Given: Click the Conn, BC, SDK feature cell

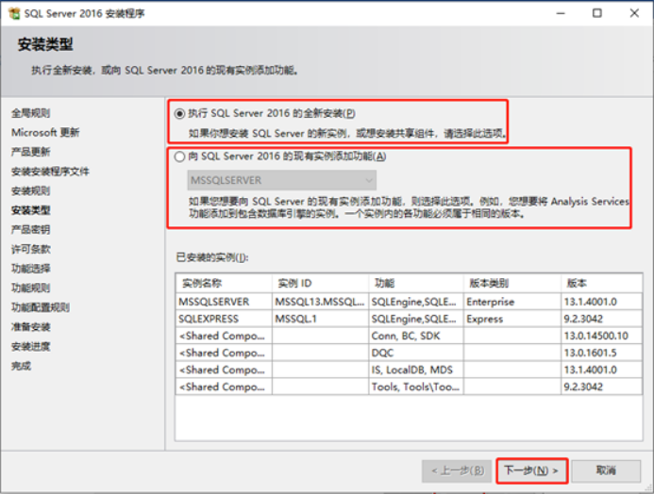Looking at the screenshot, I should (416, 336).
